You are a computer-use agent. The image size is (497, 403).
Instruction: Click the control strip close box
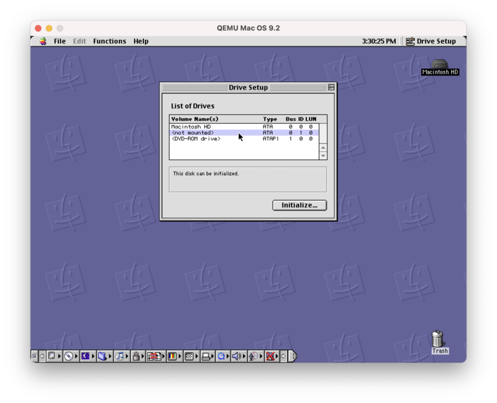[35, 356]
